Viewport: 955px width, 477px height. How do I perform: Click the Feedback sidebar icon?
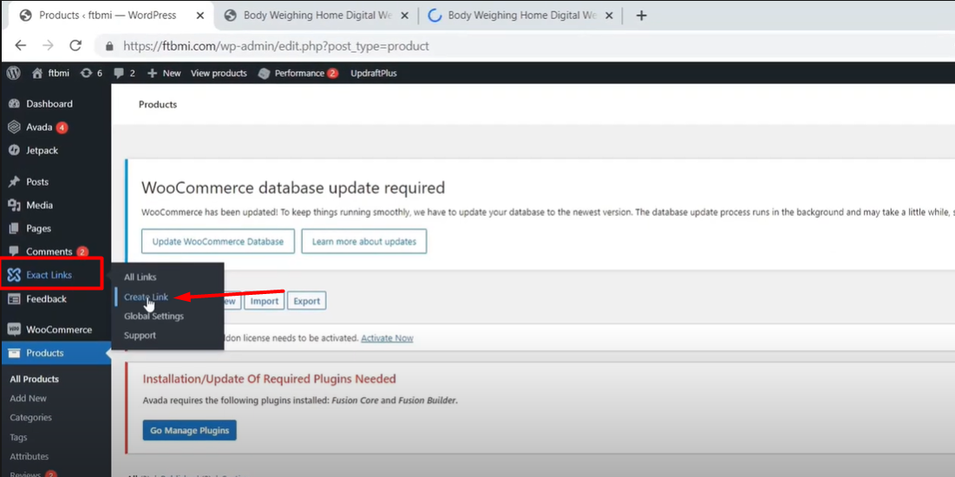pyautogui.click(x=15, y=299)
